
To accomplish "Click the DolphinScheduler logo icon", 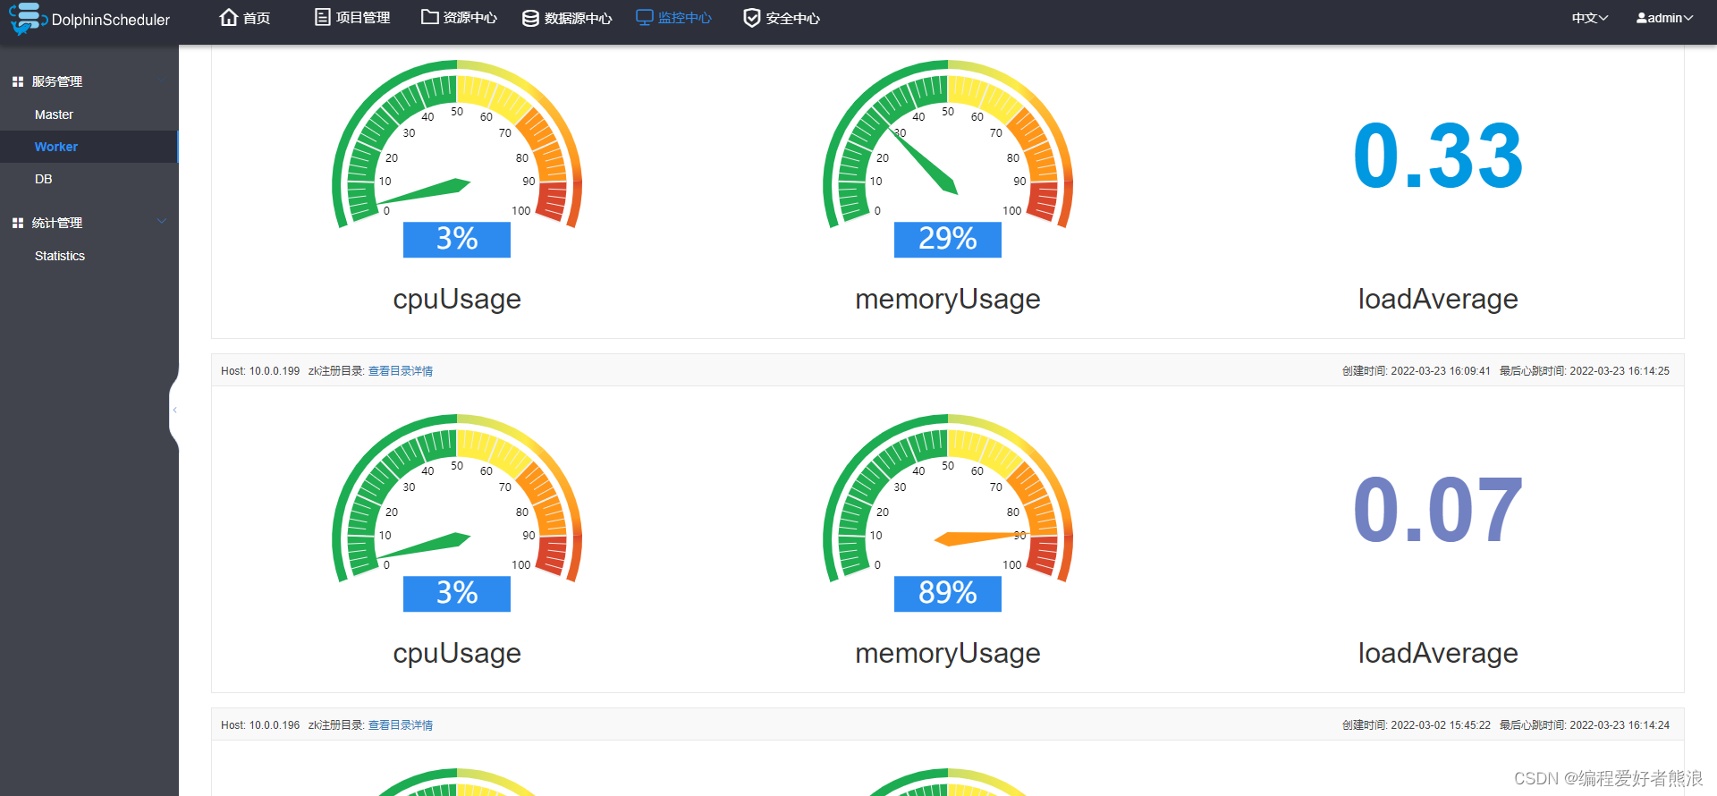I will click(27, 19).
